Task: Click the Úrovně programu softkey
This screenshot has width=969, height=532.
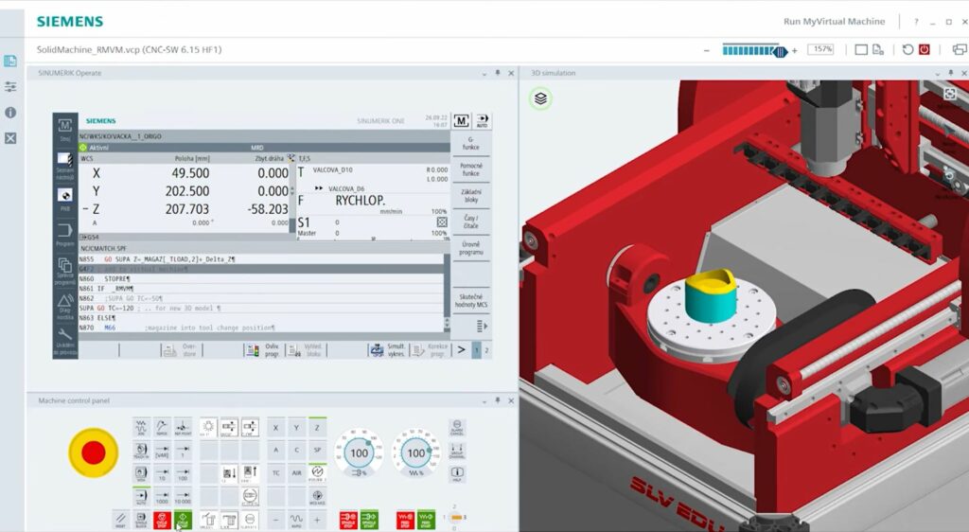Action: click(471, 248)
